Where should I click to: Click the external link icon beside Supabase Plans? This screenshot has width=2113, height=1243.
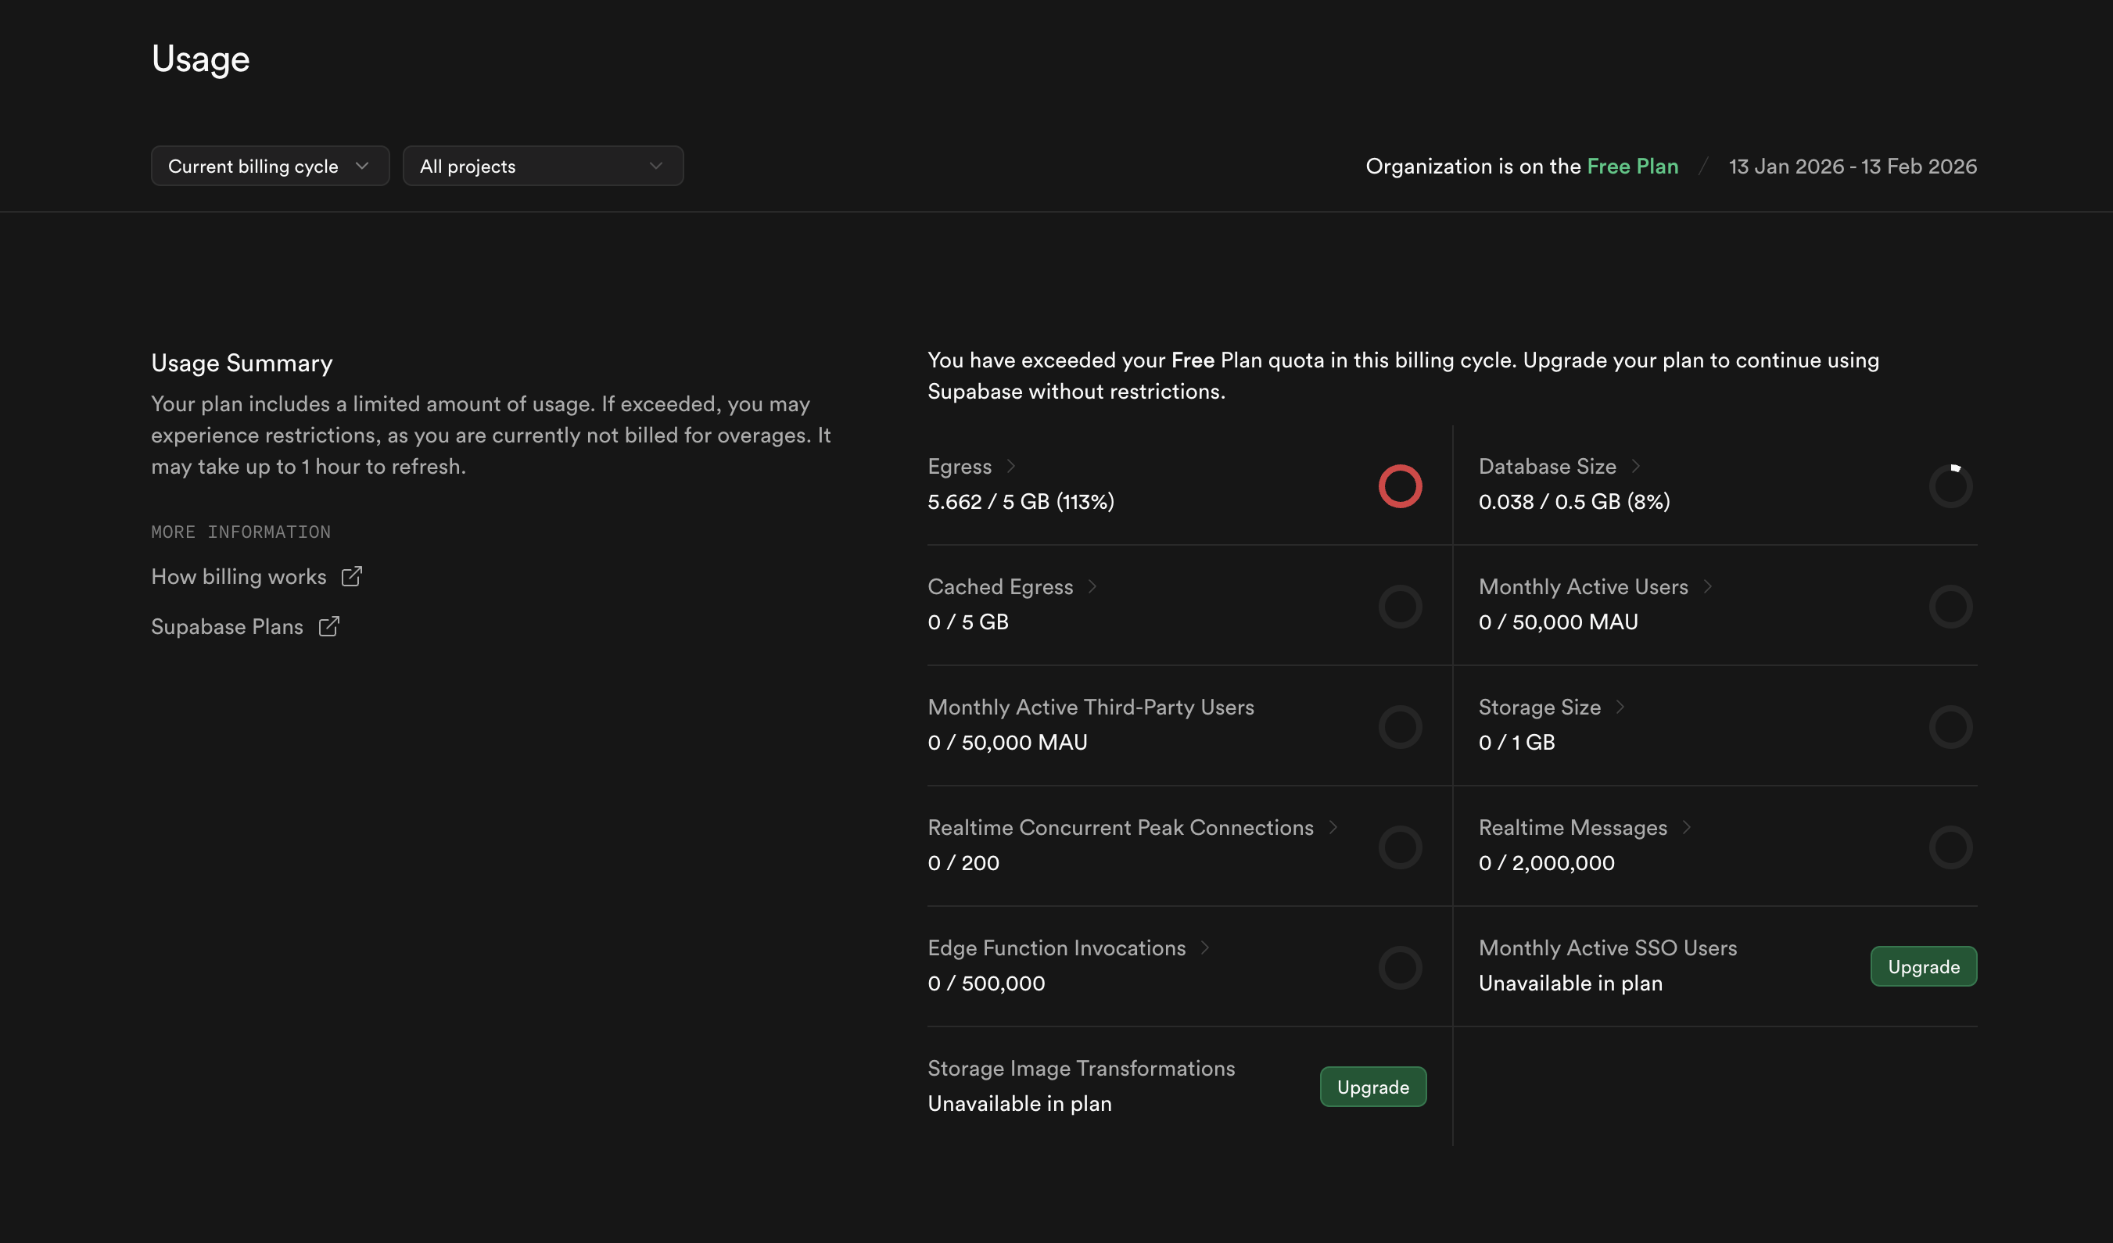coord(328,626)
